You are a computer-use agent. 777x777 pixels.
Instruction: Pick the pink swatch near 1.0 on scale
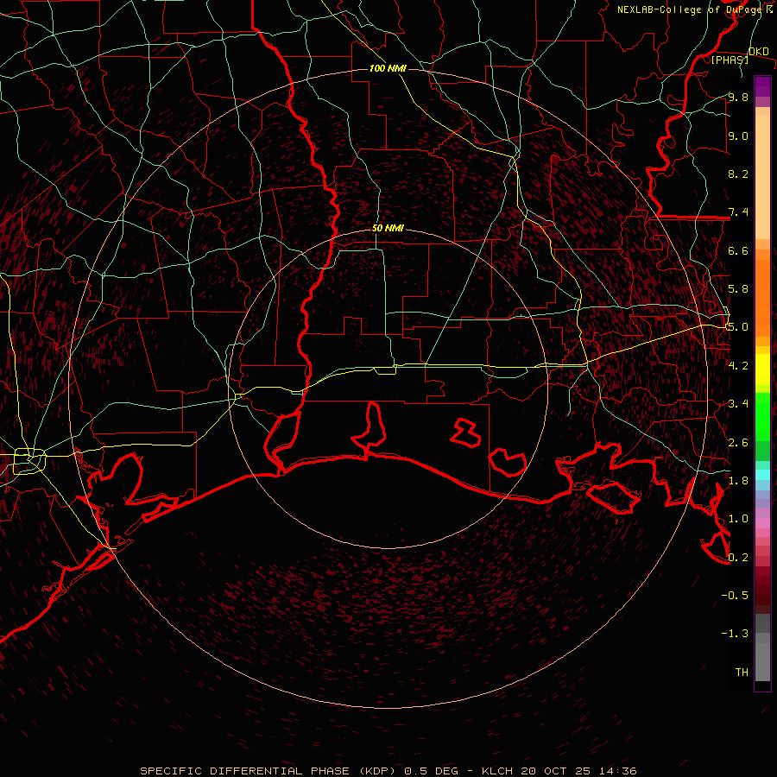tap(762, 523)
